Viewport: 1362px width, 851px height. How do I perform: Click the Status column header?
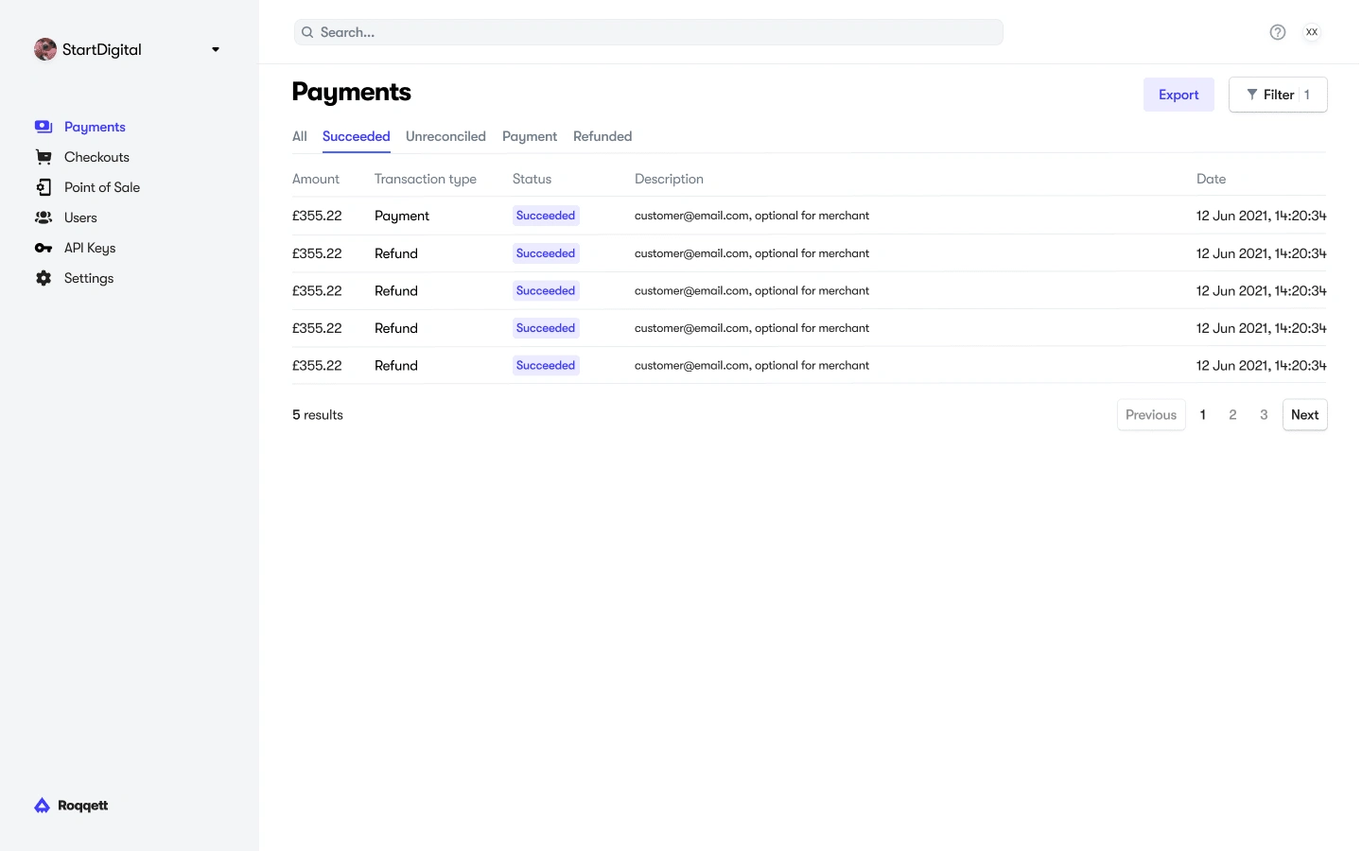point(532,179)
